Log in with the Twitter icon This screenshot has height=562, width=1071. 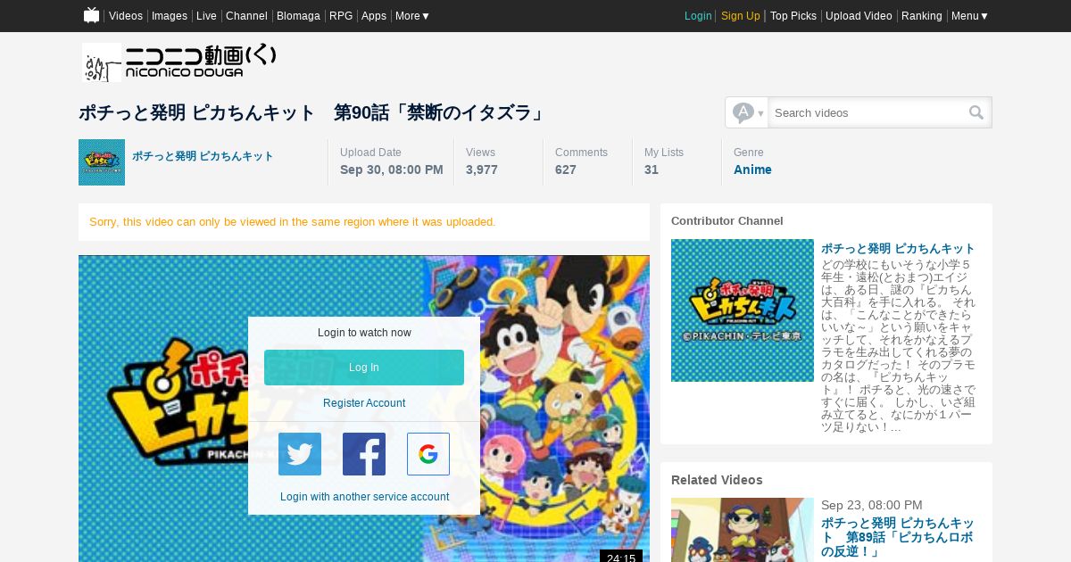[x=300, y=454]
